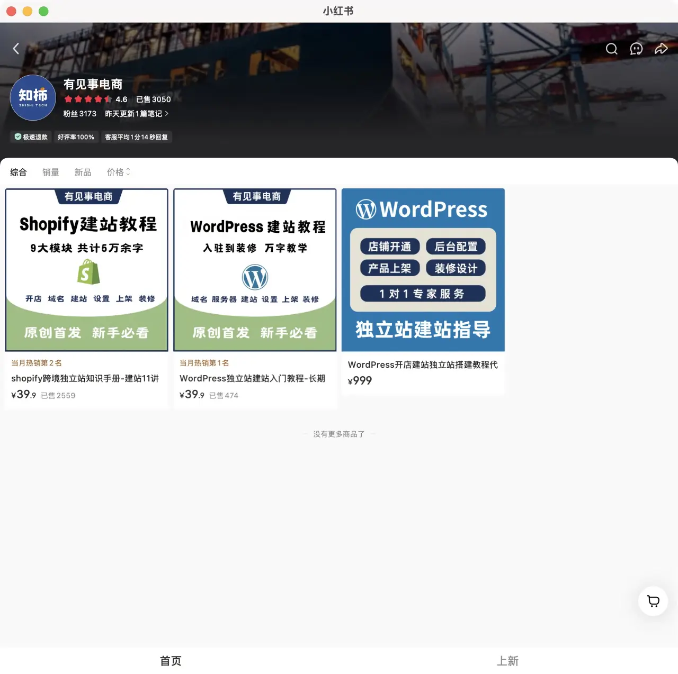Click the star rating 4.6
Image resolution: width=678 pixels, height=674 pixels.
[96, 99]
